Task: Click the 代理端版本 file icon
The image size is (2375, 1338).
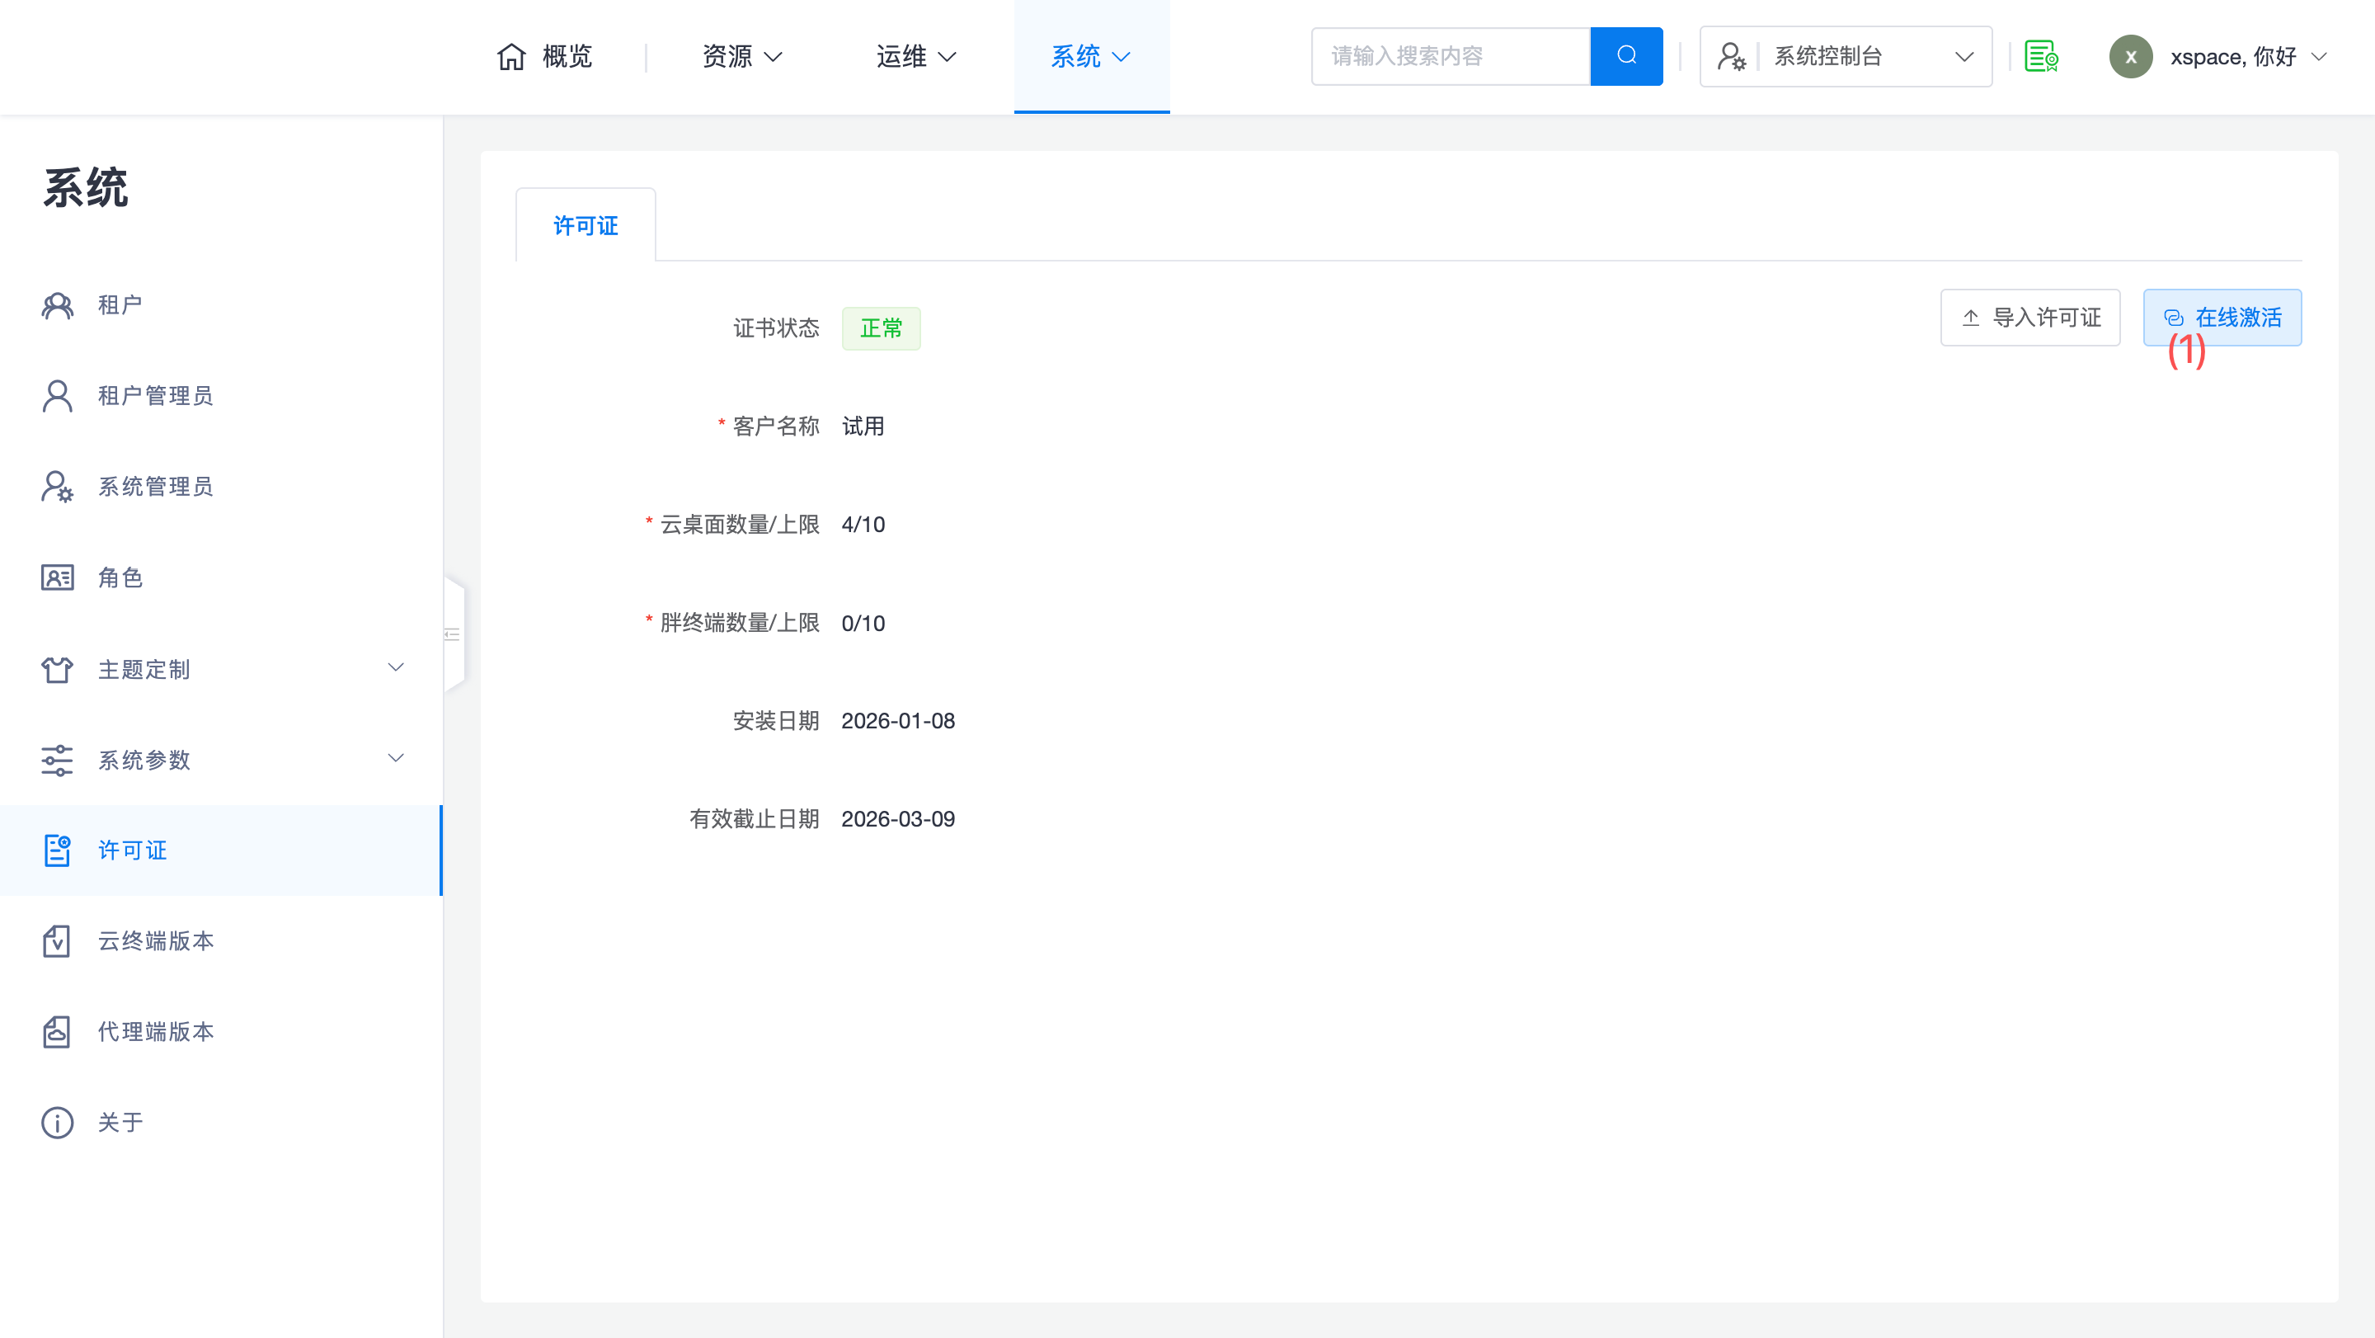Action: pos(57,1032)
